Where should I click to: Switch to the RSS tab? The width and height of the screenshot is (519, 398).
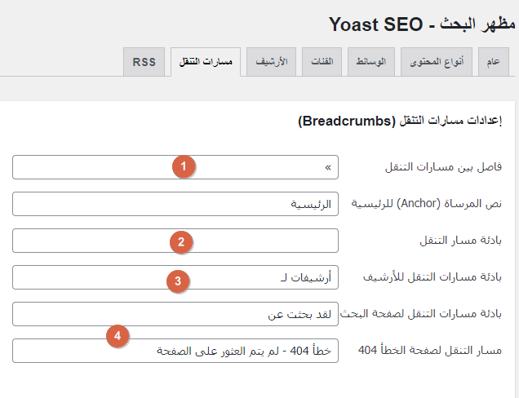point(144,62)
